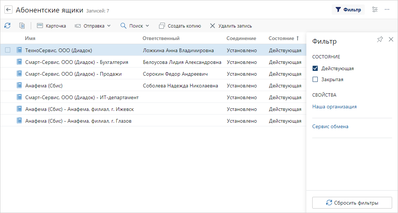Image resolution: width=398 pixels, height=213 pixels.
Task: Pin the Filter panel
Action: coord(380,39)
